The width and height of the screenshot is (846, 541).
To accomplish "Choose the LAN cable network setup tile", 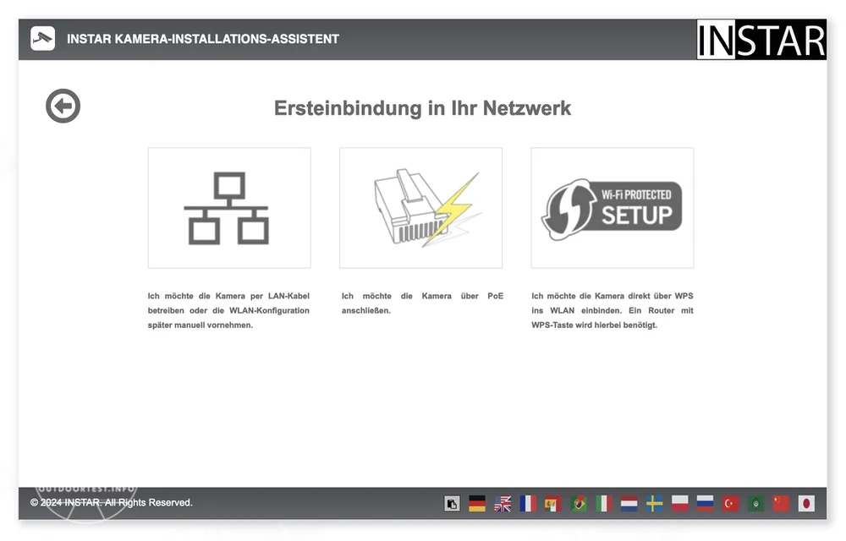I will [229, 208].
